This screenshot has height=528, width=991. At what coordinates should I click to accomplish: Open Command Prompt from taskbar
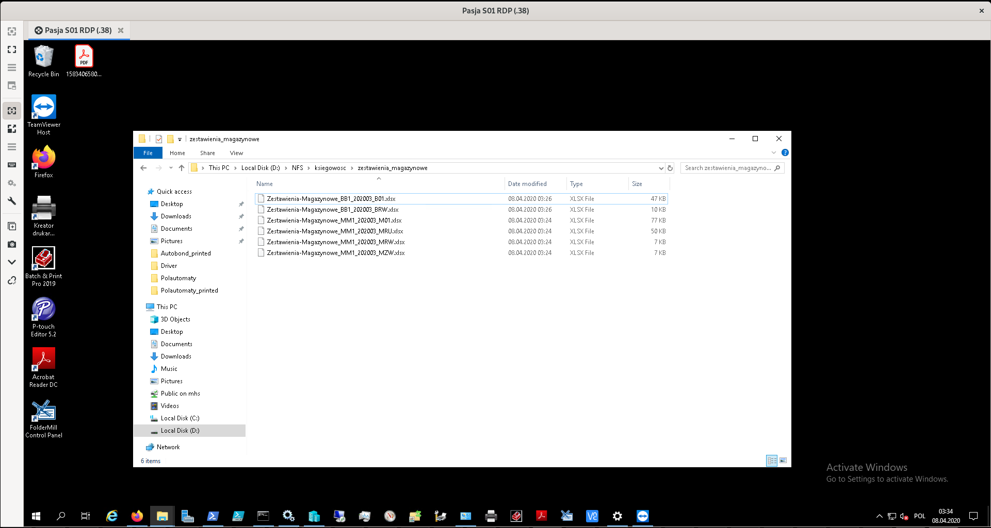tap(263, 516)
